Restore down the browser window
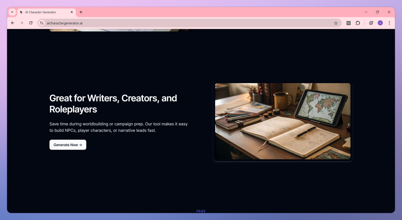The width and height of the screenshot is (402, 220). tap(377, 12)
